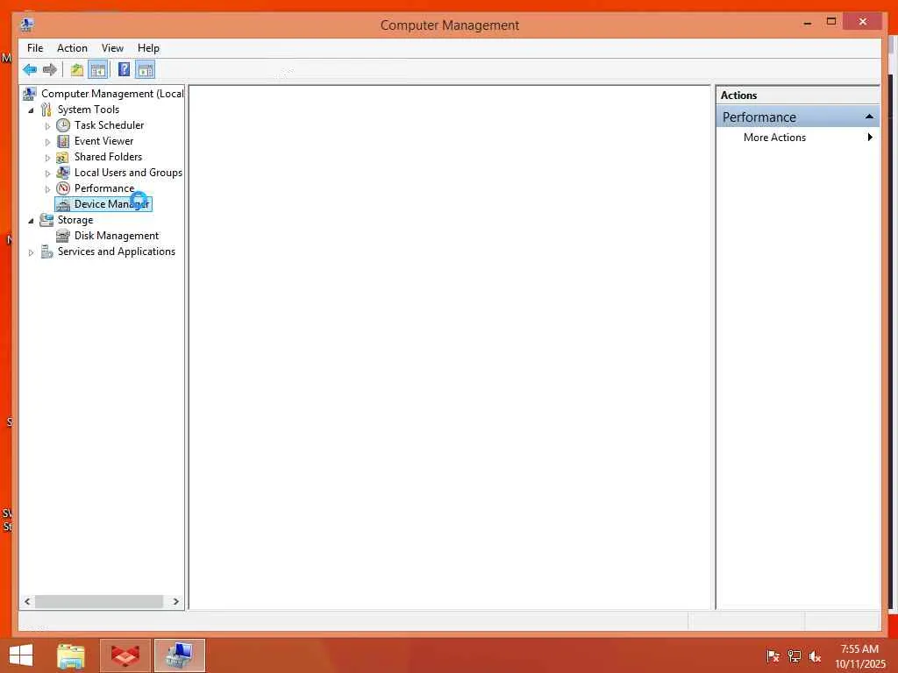Open the More Actions submenu arrow

click(x=870, y=138)
